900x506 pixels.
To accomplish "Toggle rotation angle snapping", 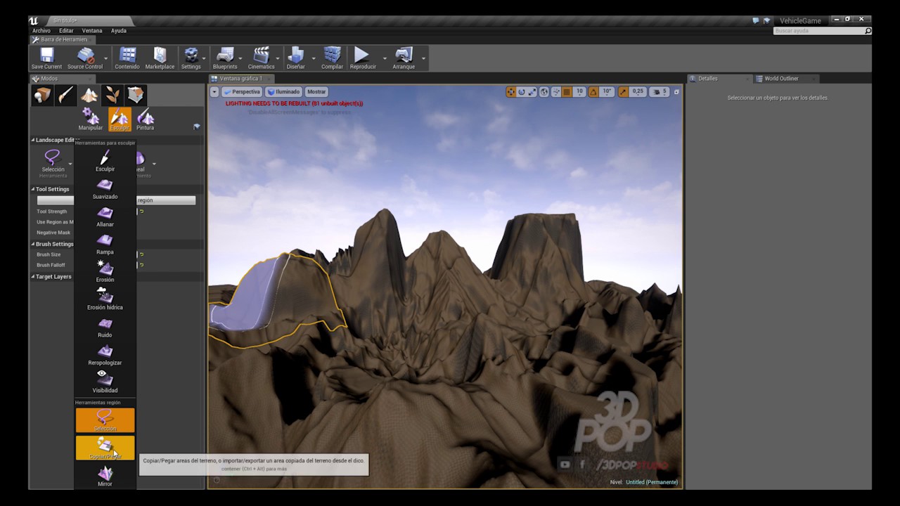I will (593, 92).
